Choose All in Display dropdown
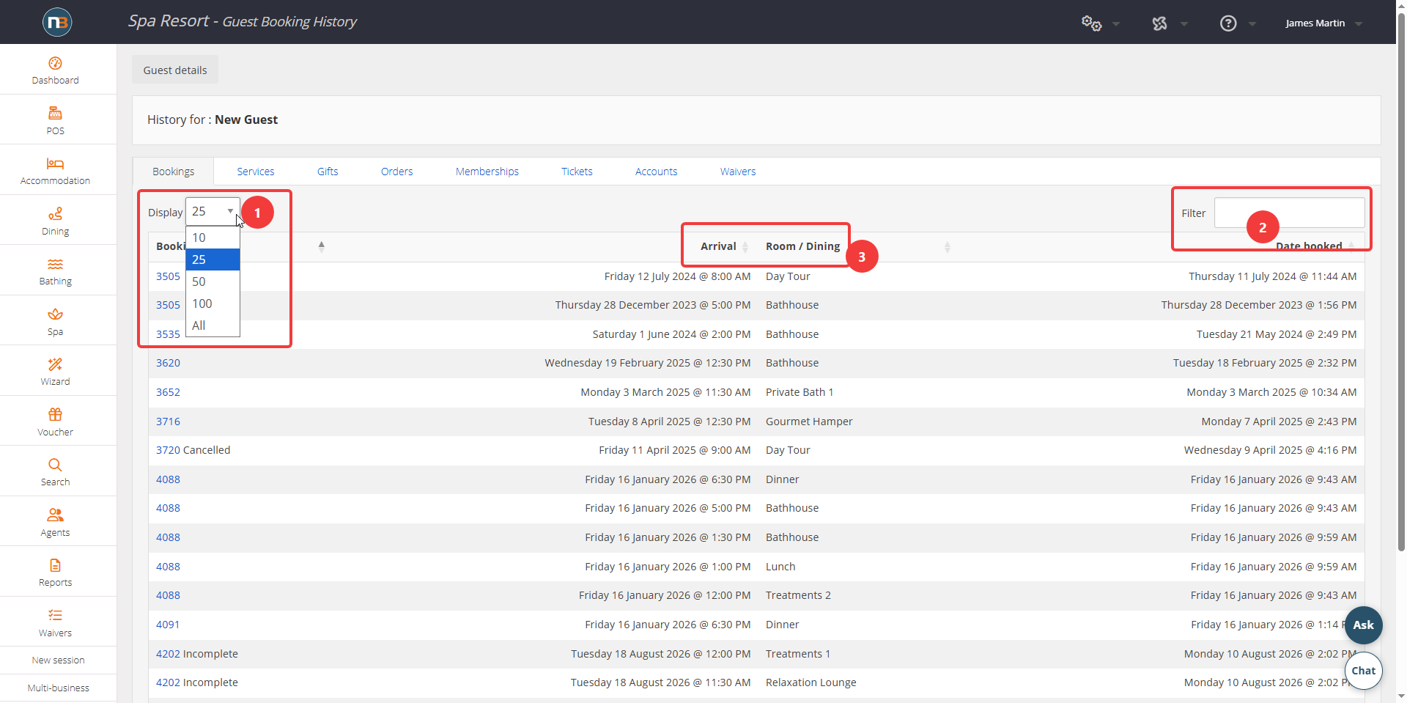Viewport: 1407px width, 703px height. [213, 325]
